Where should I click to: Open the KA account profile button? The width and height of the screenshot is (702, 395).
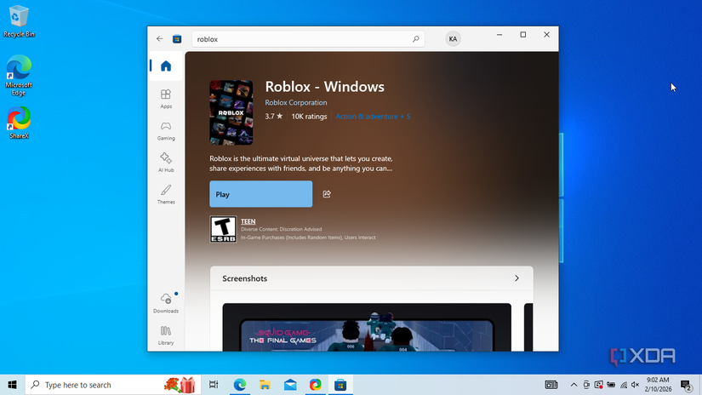coord(453,39)
